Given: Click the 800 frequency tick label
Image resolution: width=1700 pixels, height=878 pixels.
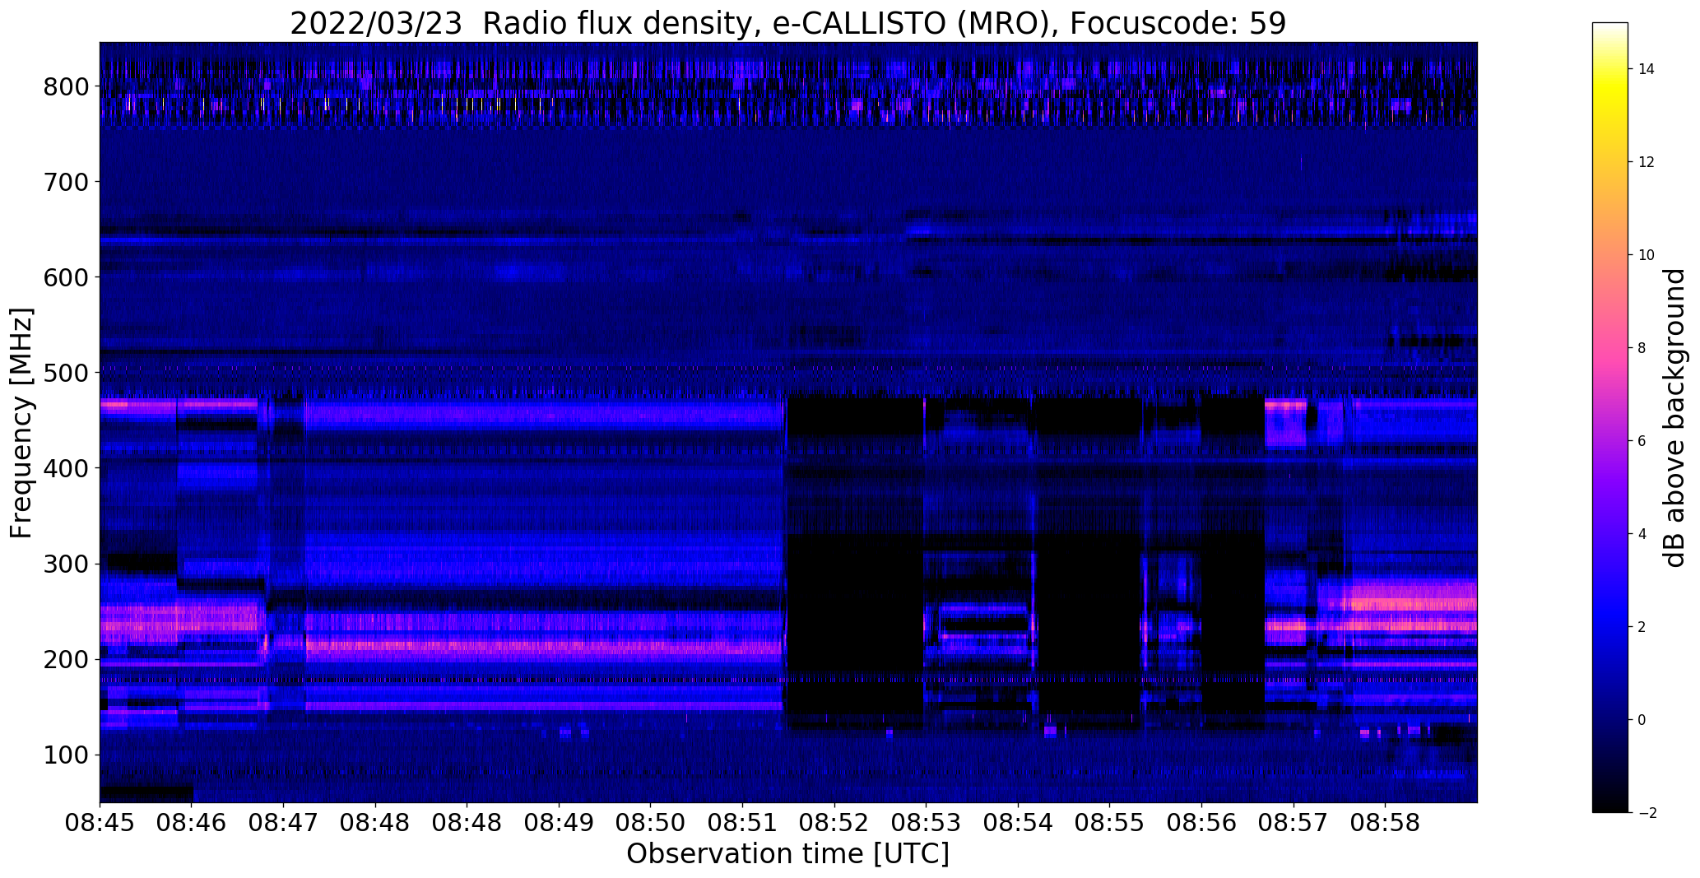Looking at the screenshot, I should (66, 86).
